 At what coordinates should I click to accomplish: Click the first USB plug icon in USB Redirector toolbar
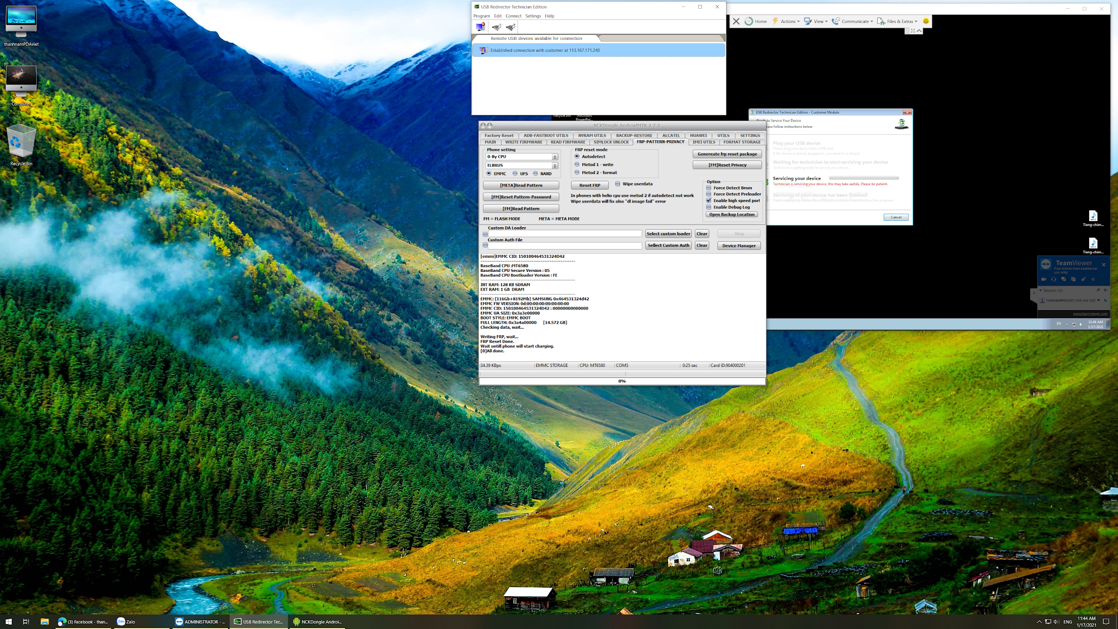pos(496,27)
